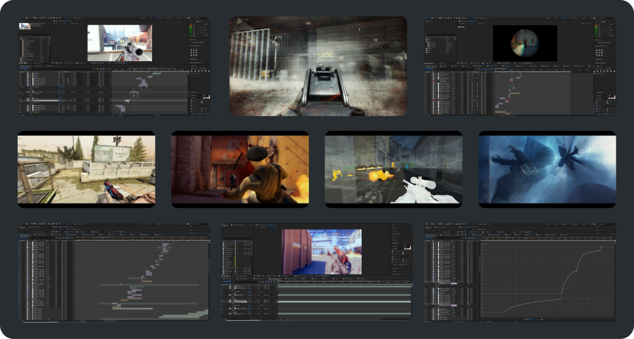Image resolution: width=634 pixels, height=339 pixels.
Task: Open the iron-sight rifle image showing +200
Action: [318, 66]
